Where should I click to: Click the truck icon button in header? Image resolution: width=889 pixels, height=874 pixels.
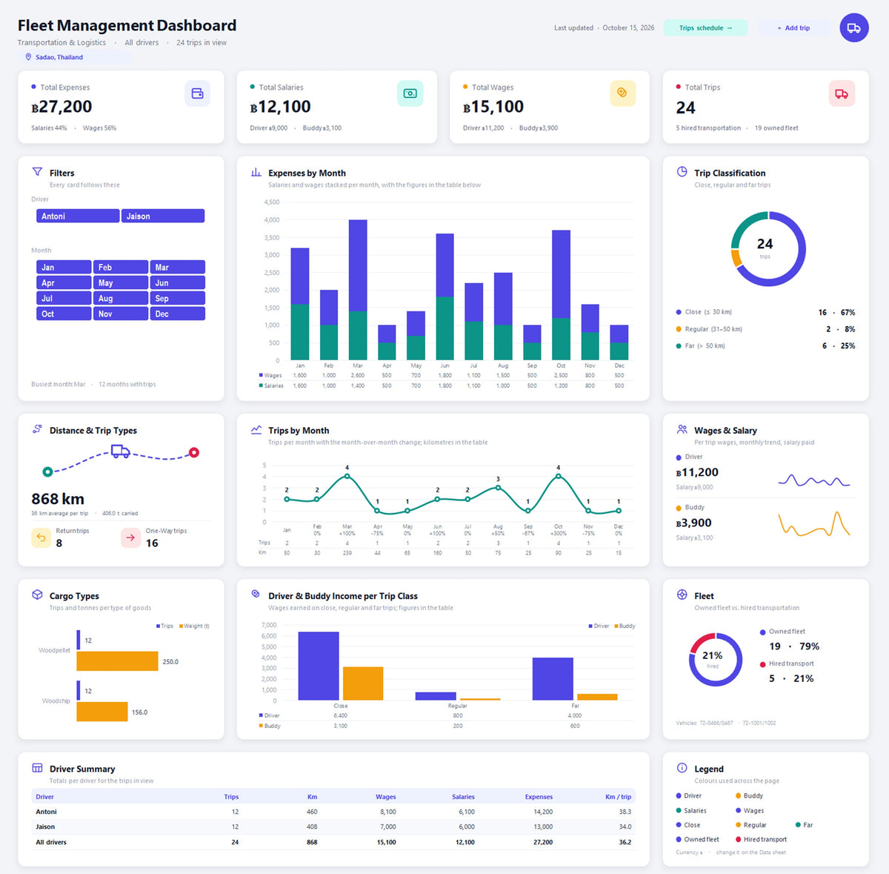(x=853, y=28)
